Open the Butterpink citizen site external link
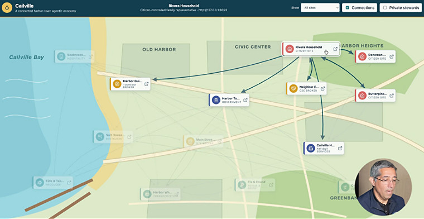 click(392, 96)
